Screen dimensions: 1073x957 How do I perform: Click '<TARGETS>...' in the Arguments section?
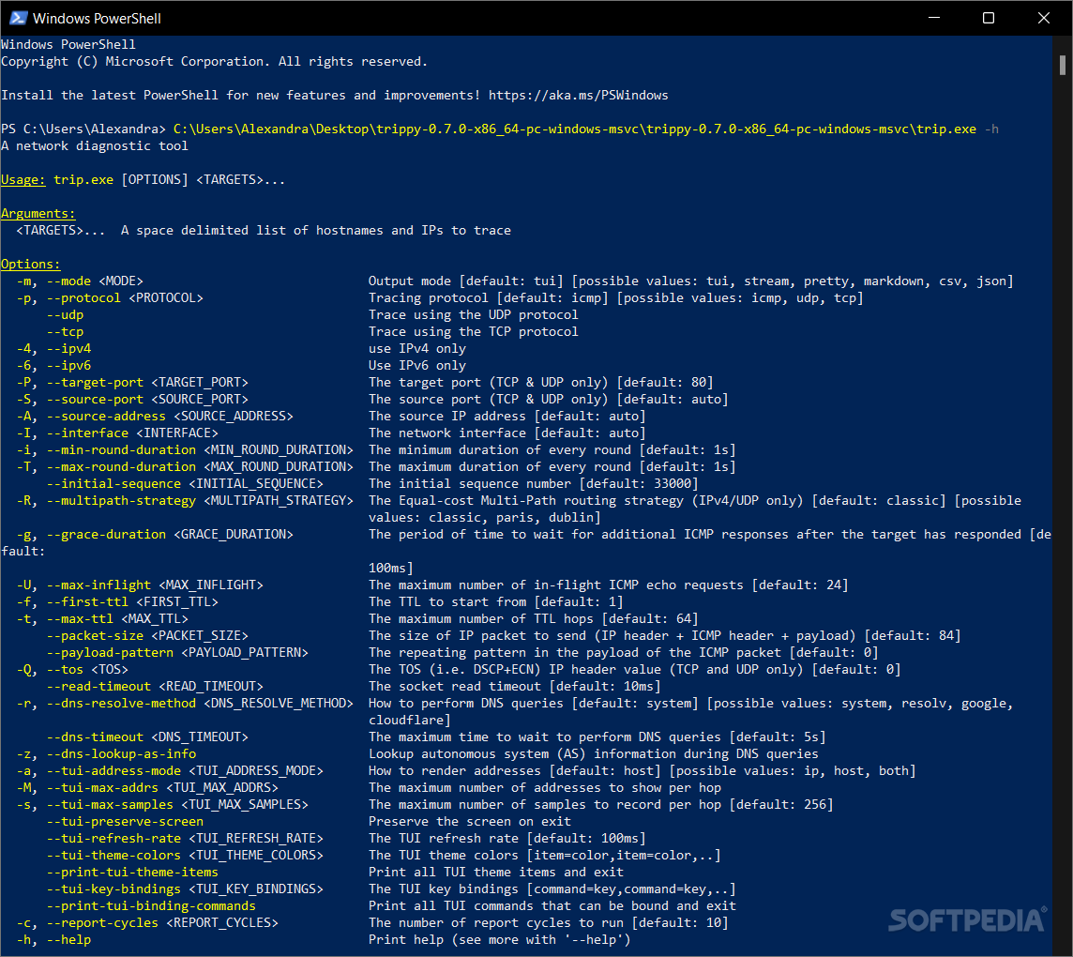pyautogui.click(x=61, y=231)
